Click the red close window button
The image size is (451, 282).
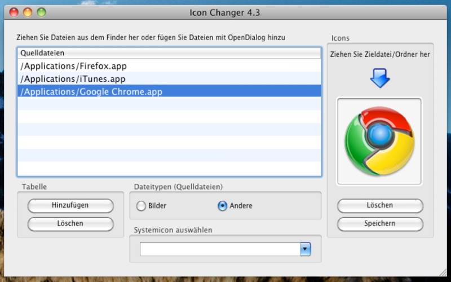[14, 12]
